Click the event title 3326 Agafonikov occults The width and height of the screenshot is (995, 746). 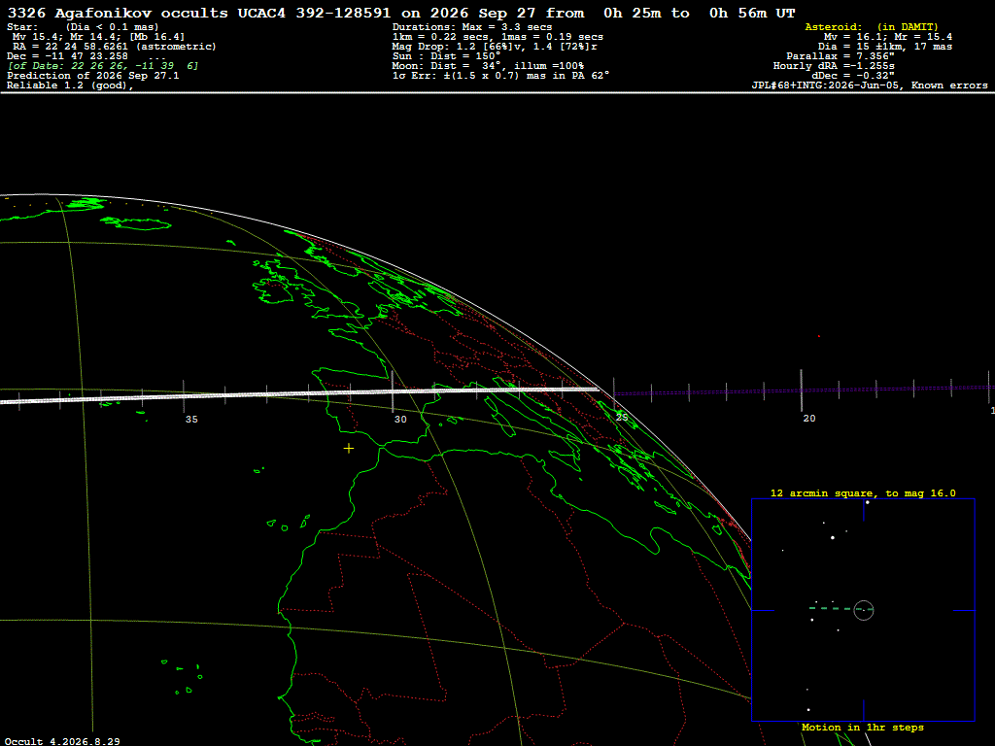[118, 13]
